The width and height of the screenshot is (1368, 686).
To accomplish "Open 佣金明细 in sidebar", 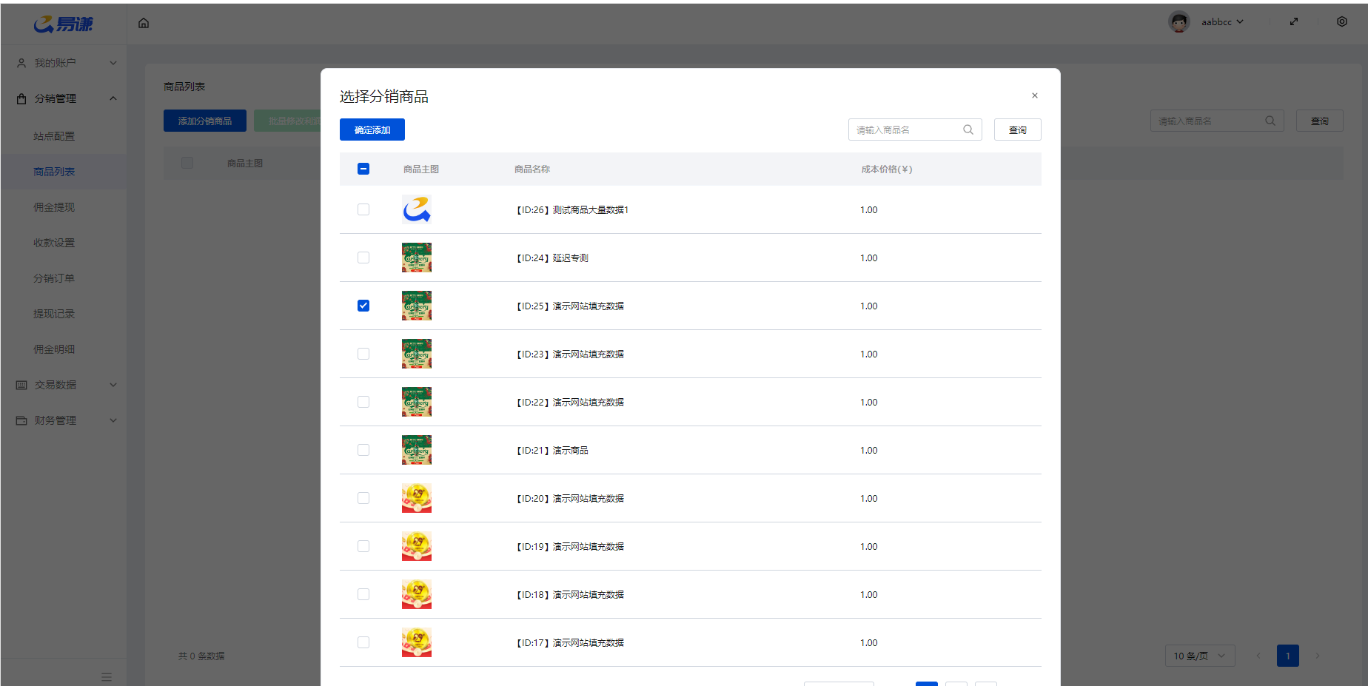I will coord(54,349).
